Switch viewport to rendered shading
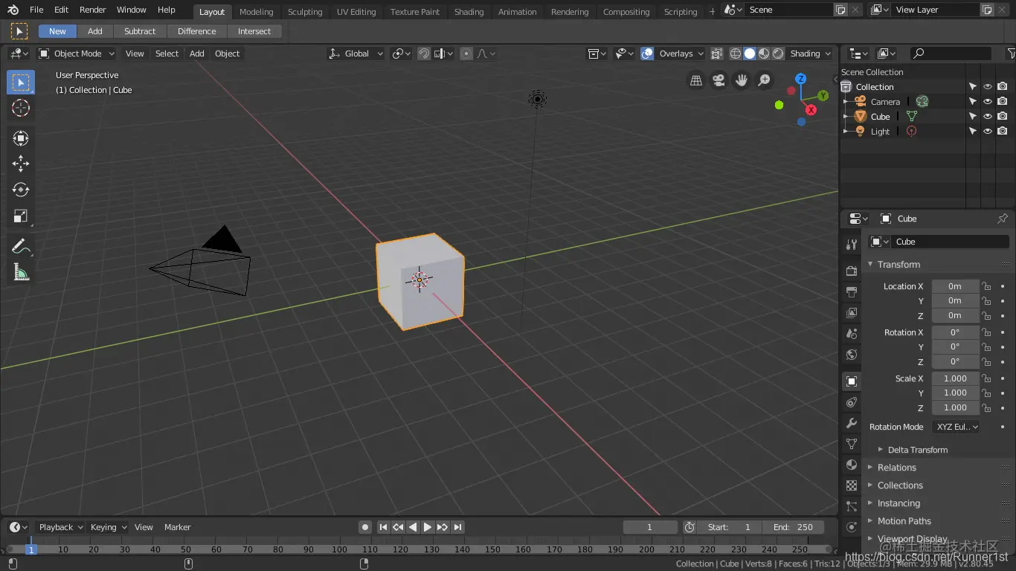The image size is (1016, 571). tap(778, 54)
